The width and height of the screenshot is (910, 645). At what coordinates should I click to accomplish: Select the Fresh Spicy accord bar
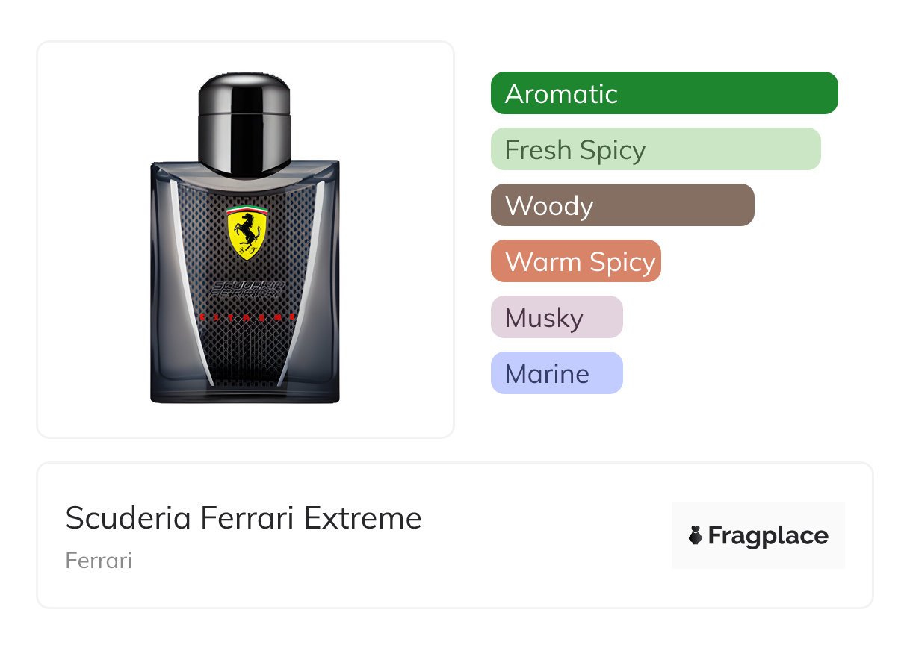pyautogui.click(x=656, y=149)
